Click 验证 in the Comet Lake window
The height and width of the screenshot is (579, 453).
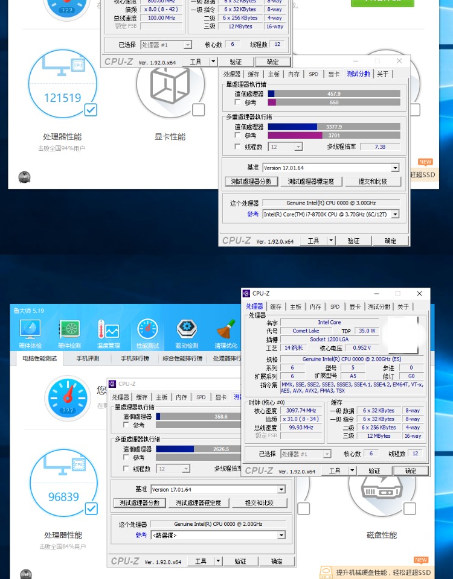pyautogui.click(x=374, y=470)
